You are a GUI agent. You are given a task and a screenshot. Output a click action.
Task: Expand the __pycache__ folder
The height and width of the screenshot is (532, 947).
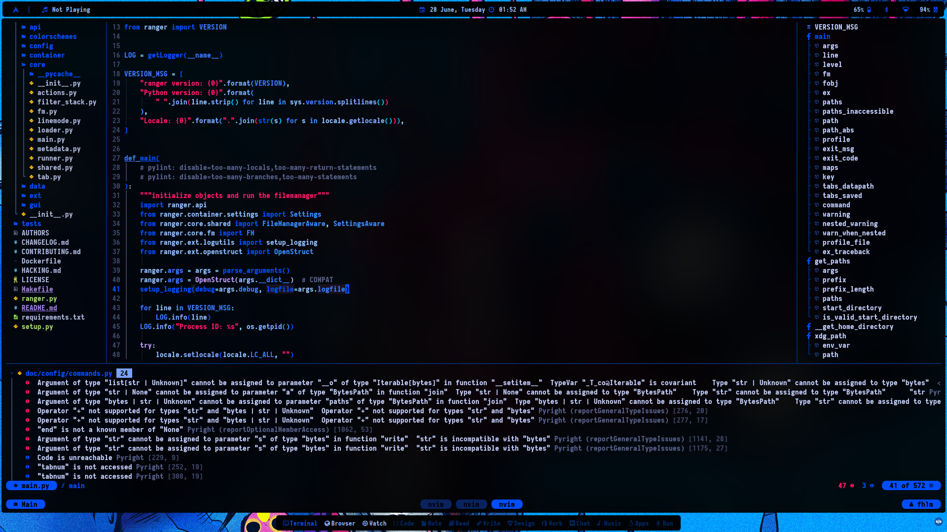click(x=55, y=74)
